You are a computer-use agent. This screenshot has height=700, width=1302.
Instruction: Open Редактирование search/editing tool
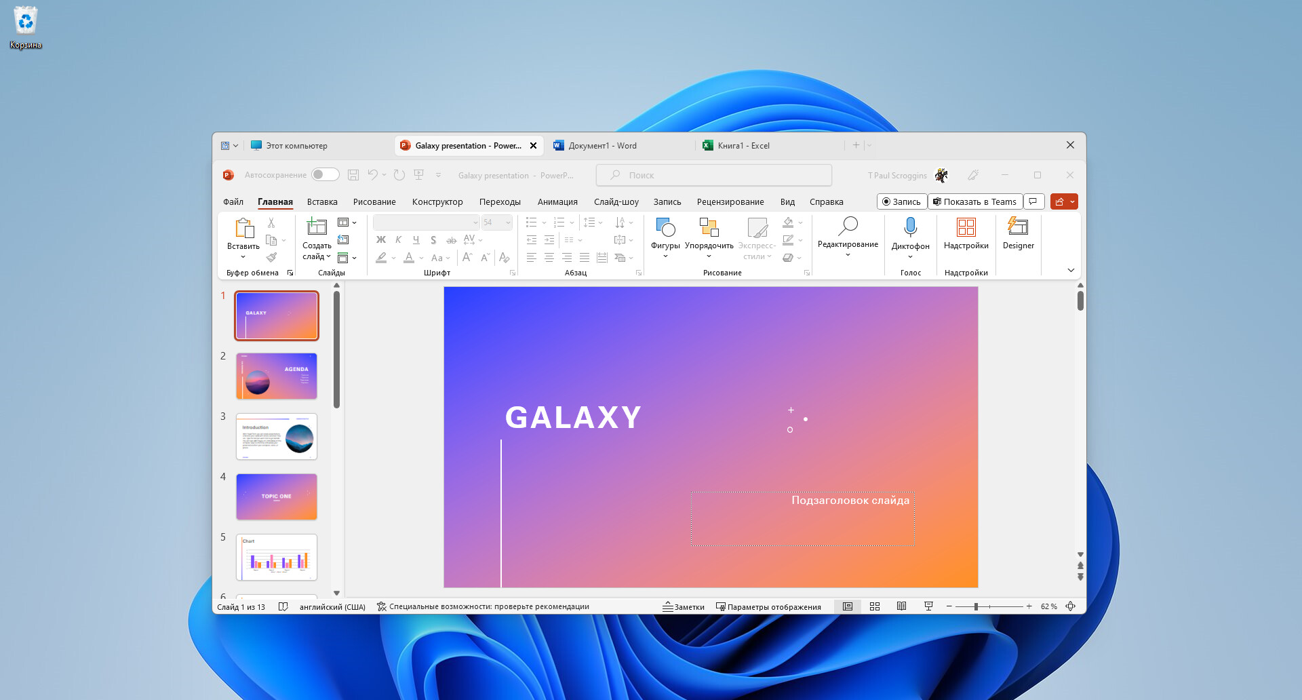point(848,227)
